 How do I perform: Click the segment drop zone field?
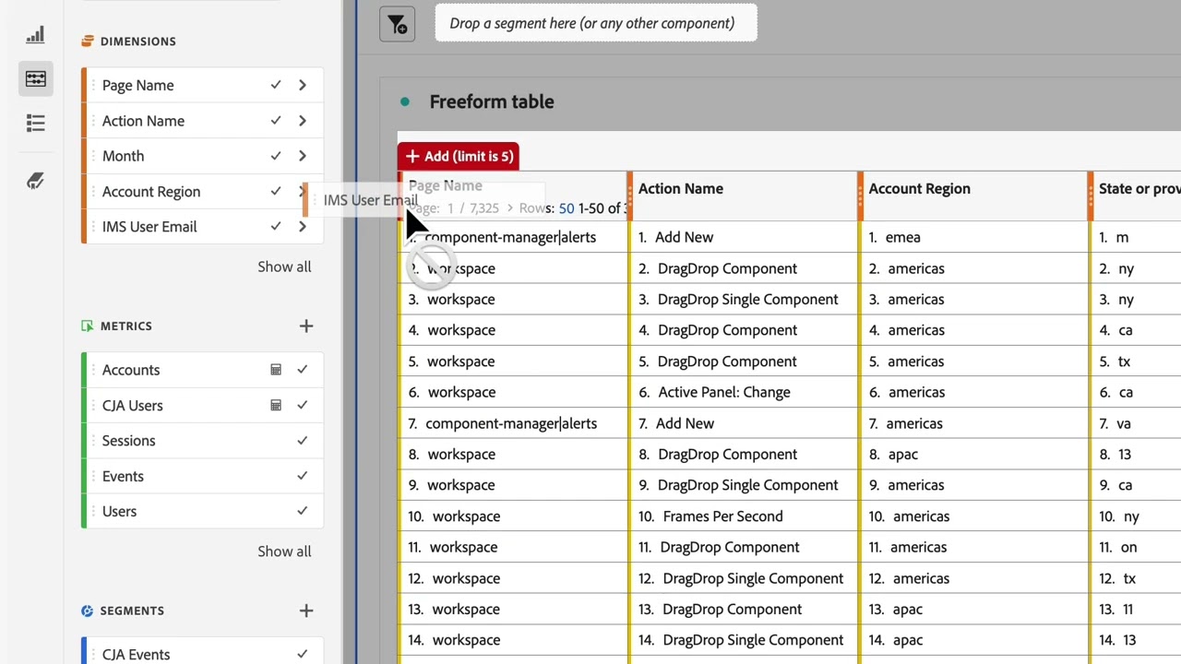point(596,23)
